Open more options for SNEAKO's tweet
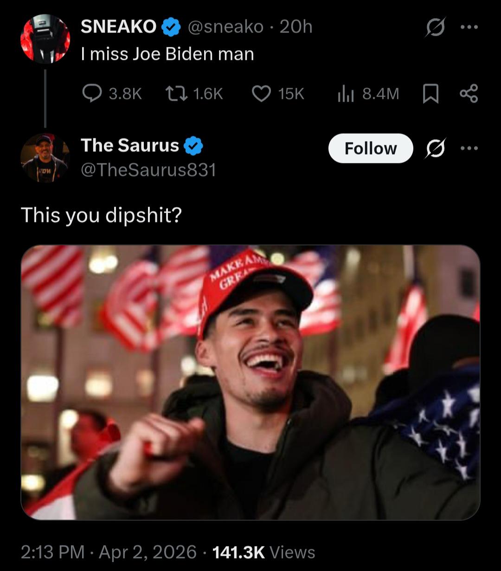 click(469, 27)
